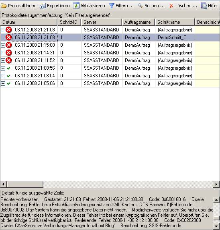Collapse the 21:21:08 job result entry

pos(3,30)
